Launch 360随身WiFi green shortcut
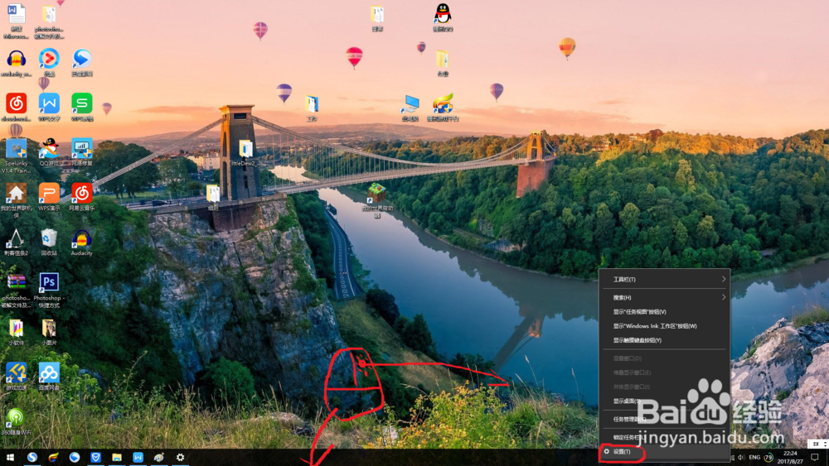Screen dimensions: 829x466 point(17,421)
